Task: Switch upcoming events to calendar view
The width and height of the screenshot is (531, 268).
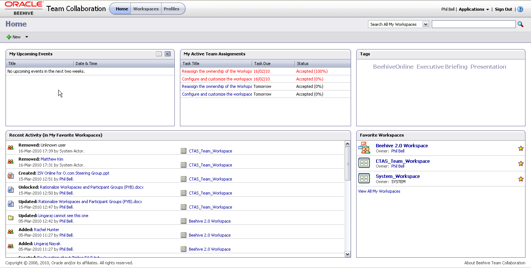Action: 168,54
